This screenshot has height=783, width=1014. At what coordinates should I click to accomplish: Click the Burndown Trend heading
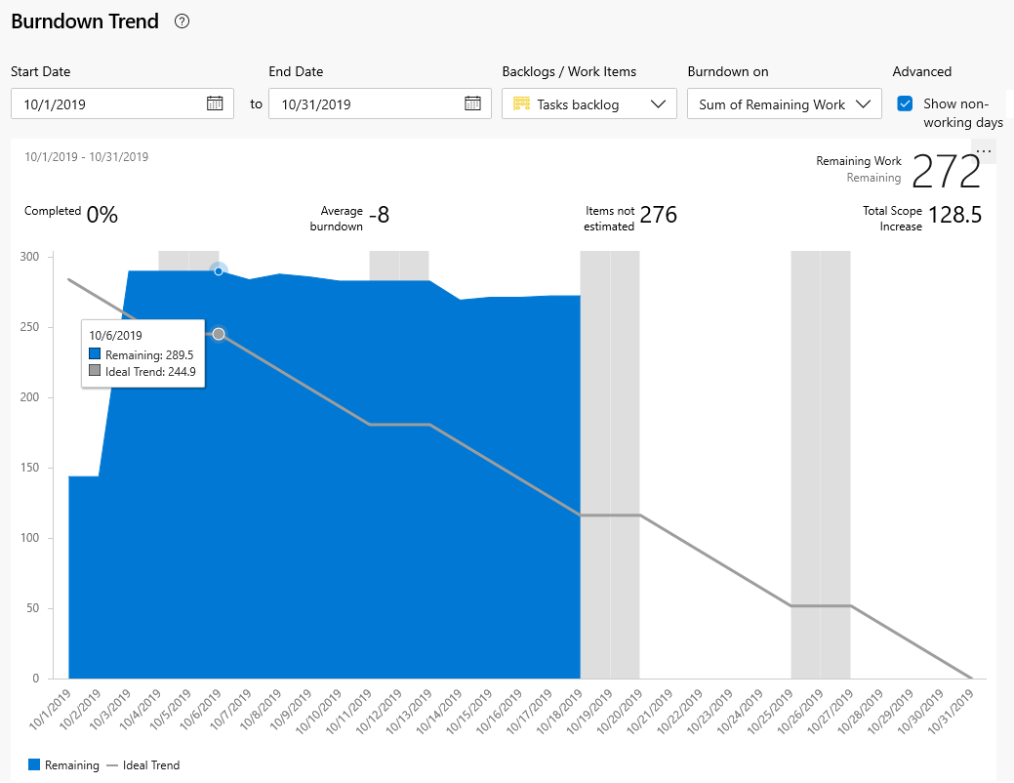tap(85, 21)
